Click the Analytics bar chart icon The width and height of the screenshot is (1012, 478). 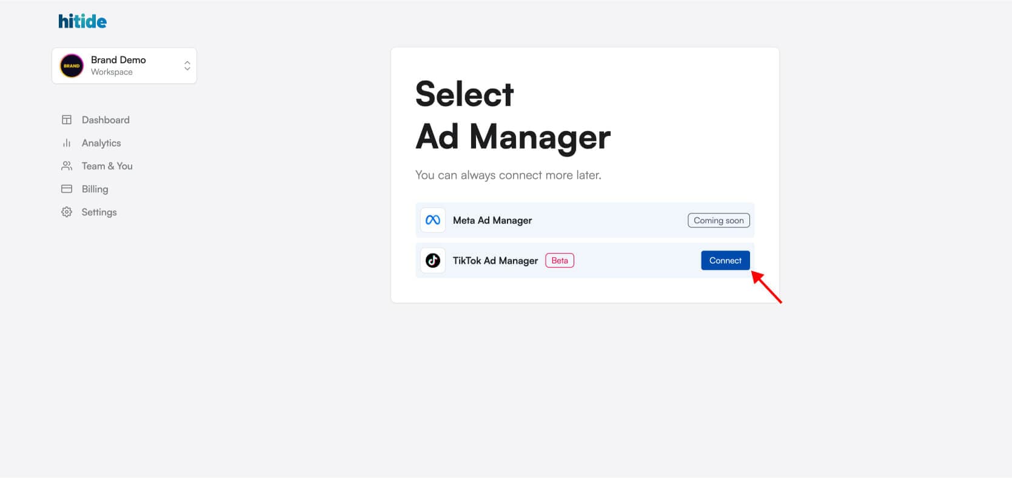coord(67,143)
